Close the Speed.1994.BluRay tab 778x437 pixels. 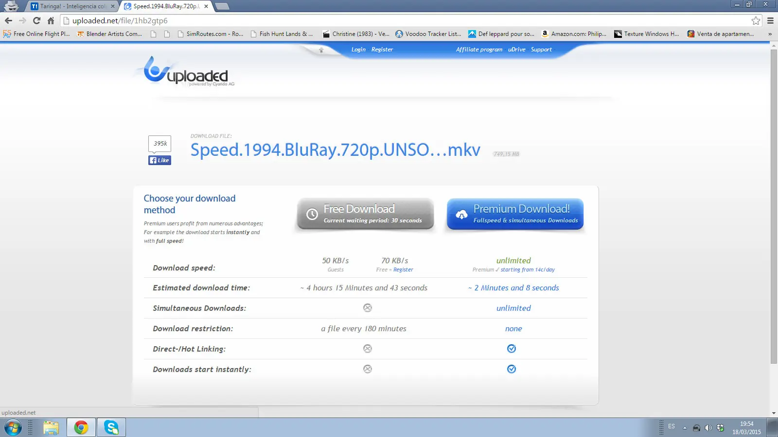206,6
